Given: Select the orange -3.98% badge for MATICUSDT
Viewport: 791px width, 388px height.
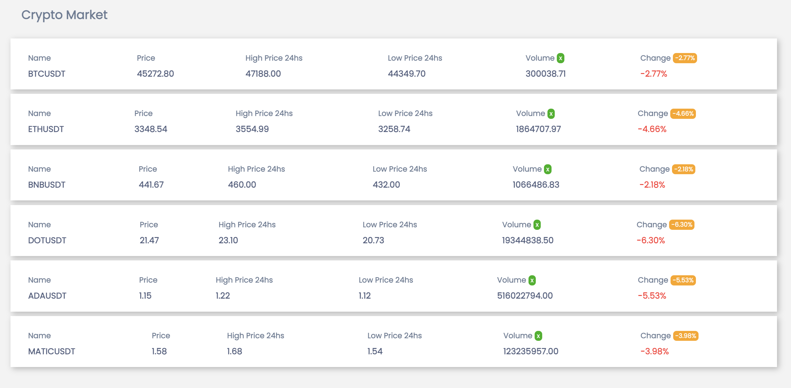Looking at the screenshot, I should (x=686, y=336).
